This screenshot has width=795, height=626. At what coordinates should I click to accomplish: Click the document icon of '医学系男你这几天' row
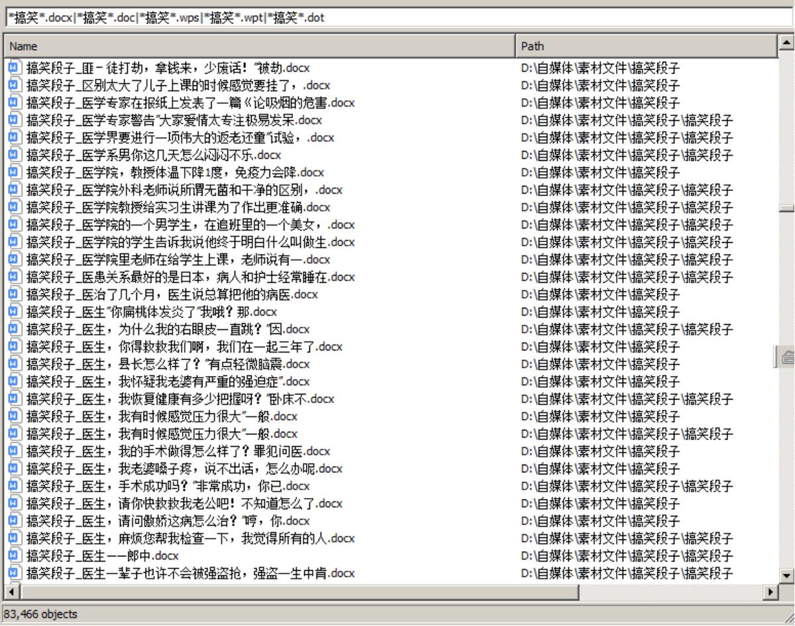(x=14, y=155)
